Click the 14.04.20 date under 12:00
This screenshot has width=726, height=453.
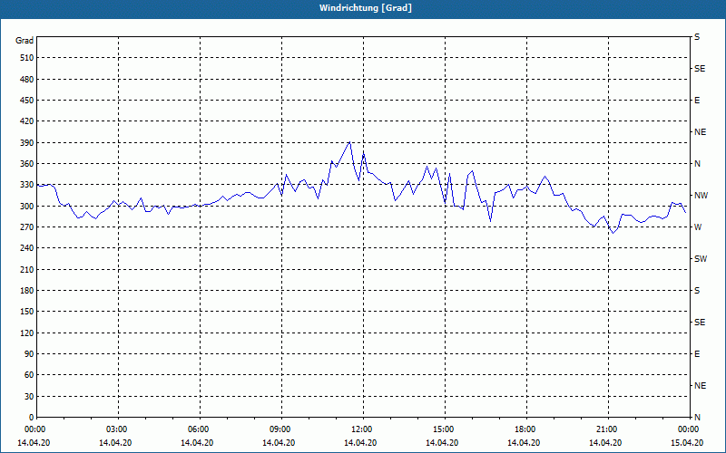point(360,443)
